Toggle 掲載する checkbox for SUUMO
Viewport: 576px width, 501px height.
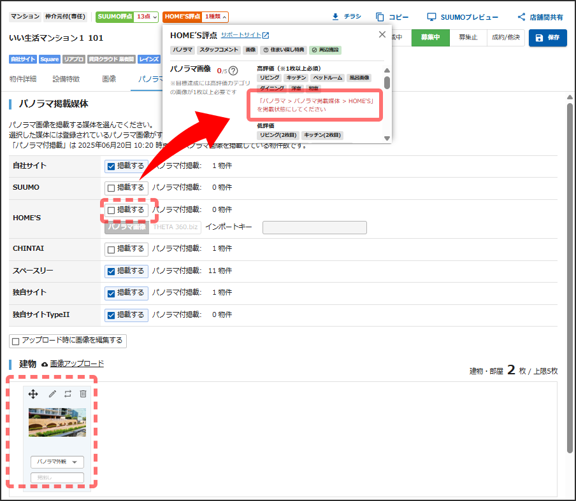pos(111,188)
